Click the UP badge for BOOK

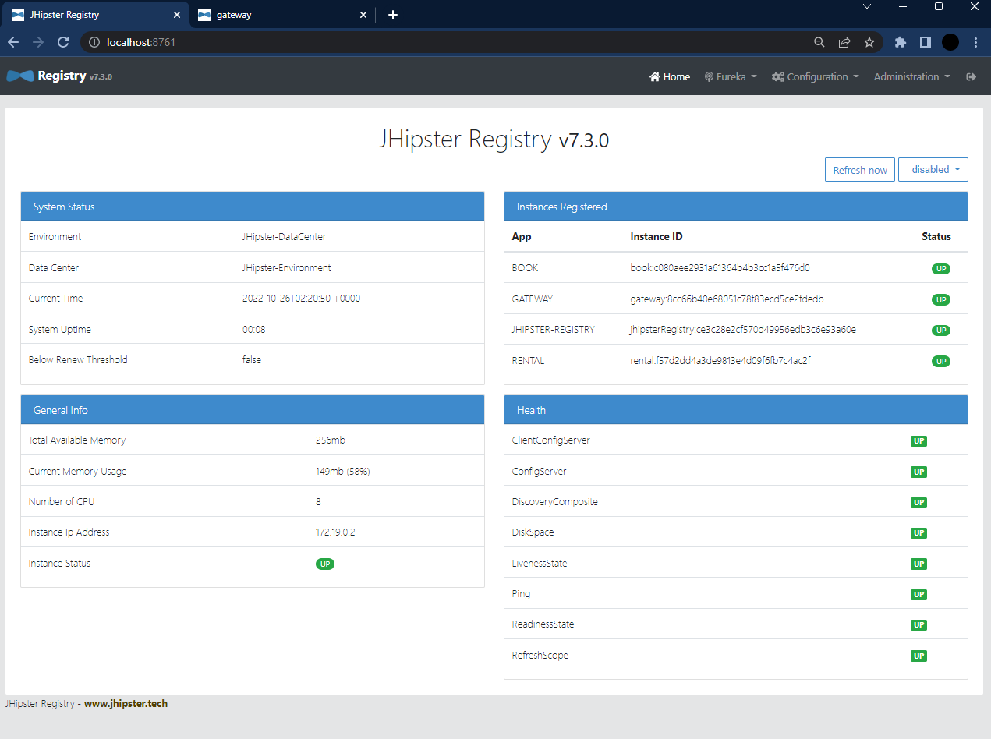coord(941,269)
